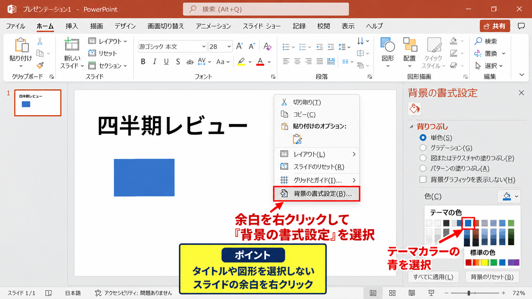The height and width of the screenshot is (299, 532).
Task: Choose 背景の書式設定(B)... from context menu
Action: (317, 194)
